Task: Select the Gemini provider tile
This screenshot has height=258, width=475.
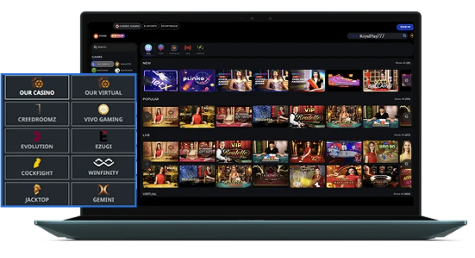Action: point(103,194)
